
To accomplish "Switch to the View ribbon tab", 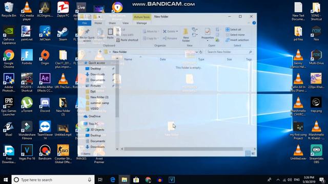I will (126, 23).
